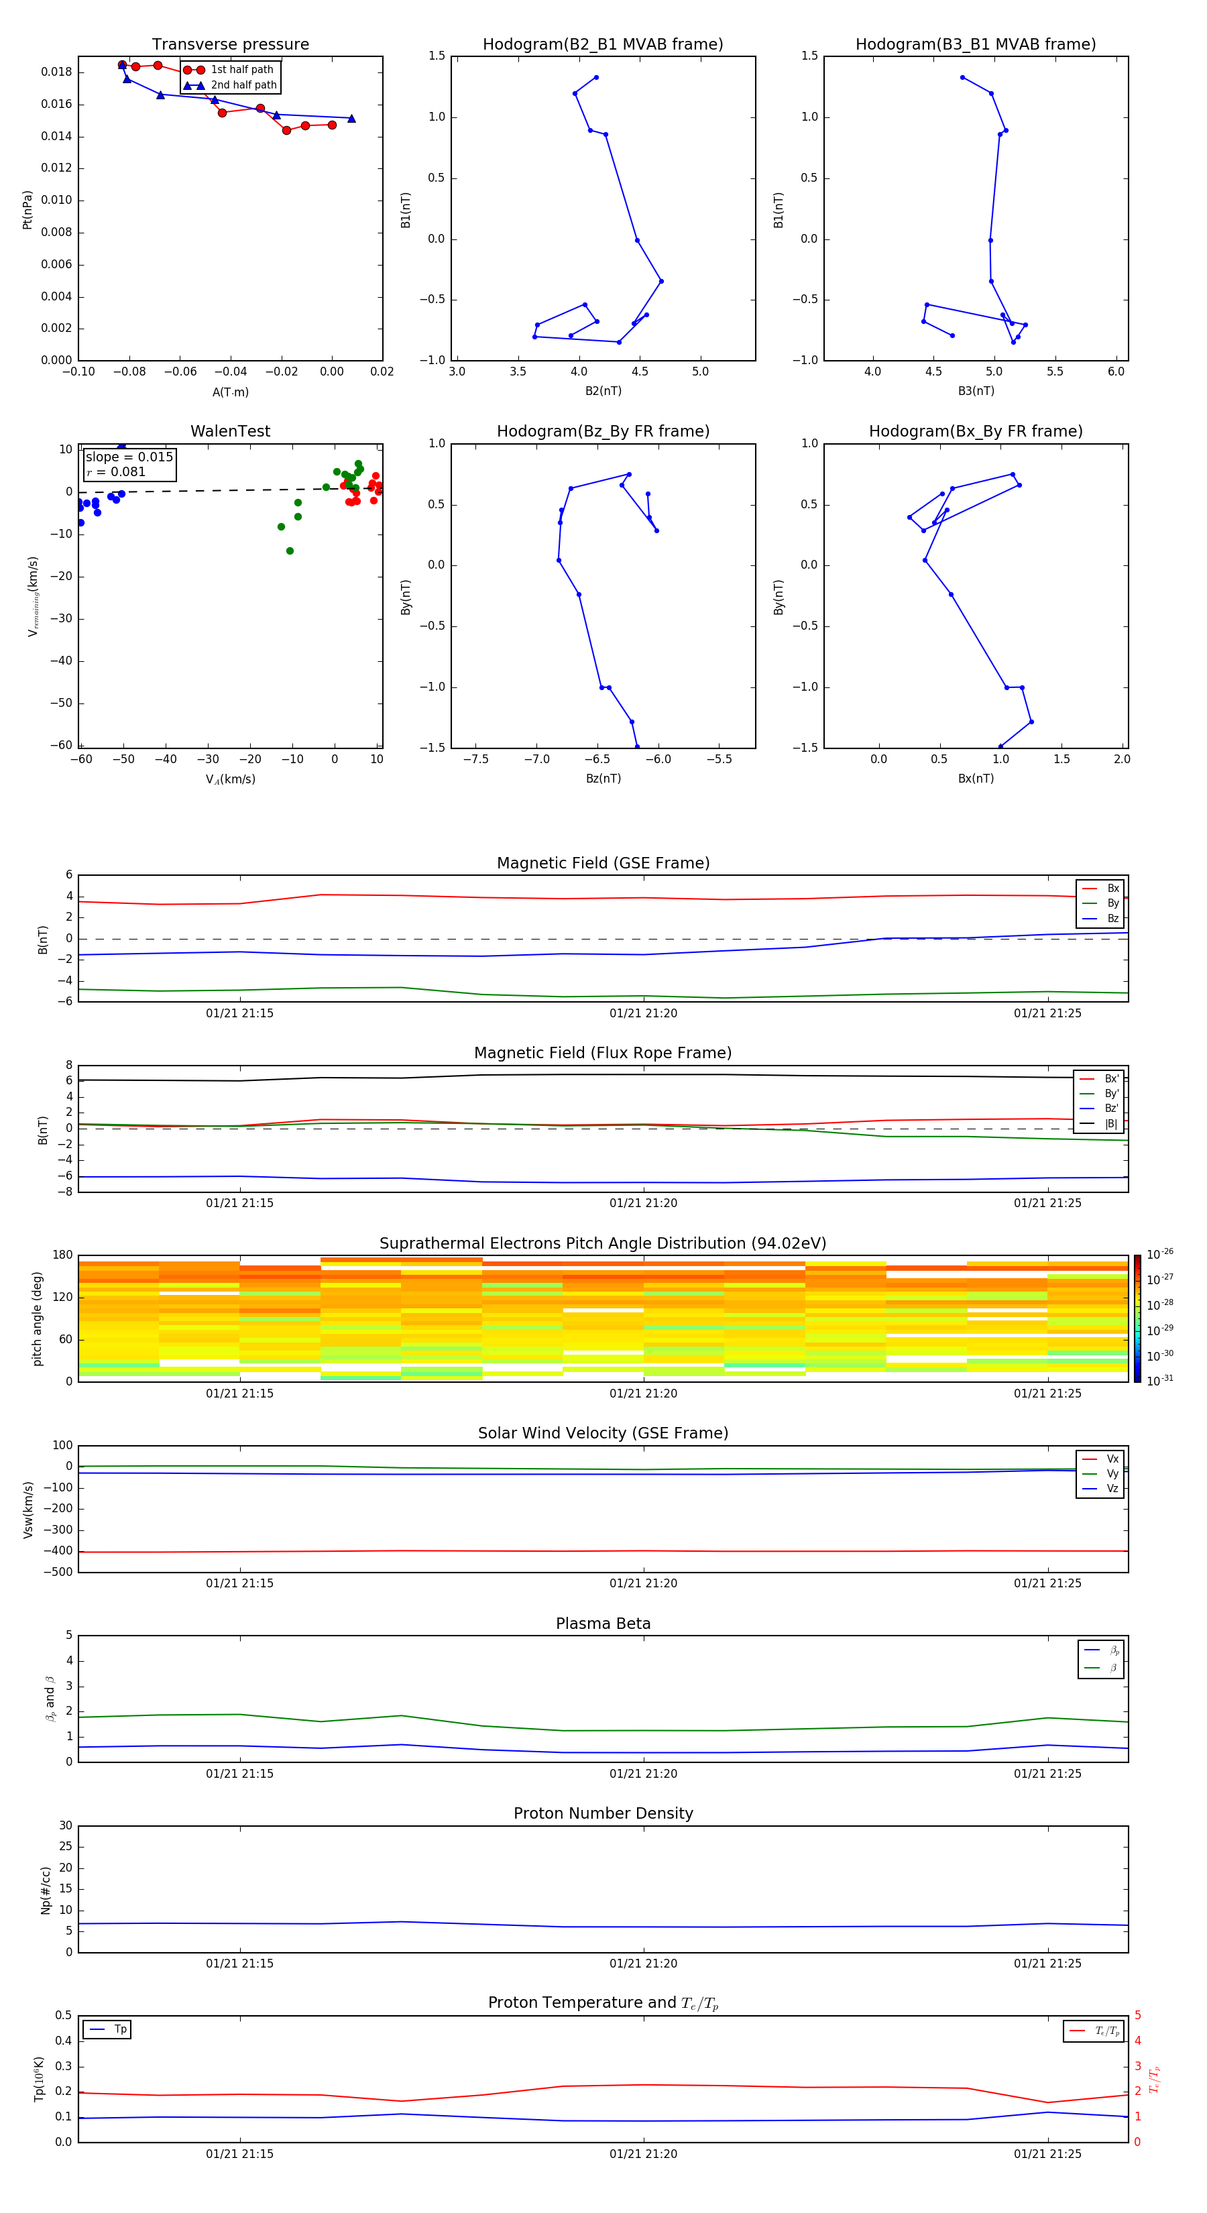Click the 'Bz' legend entry in GSE magnetic field plot

pos(1100,918)
